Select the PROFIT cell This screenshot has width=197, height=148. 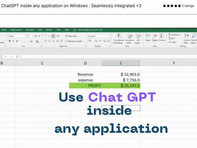(x=85, y=86)
